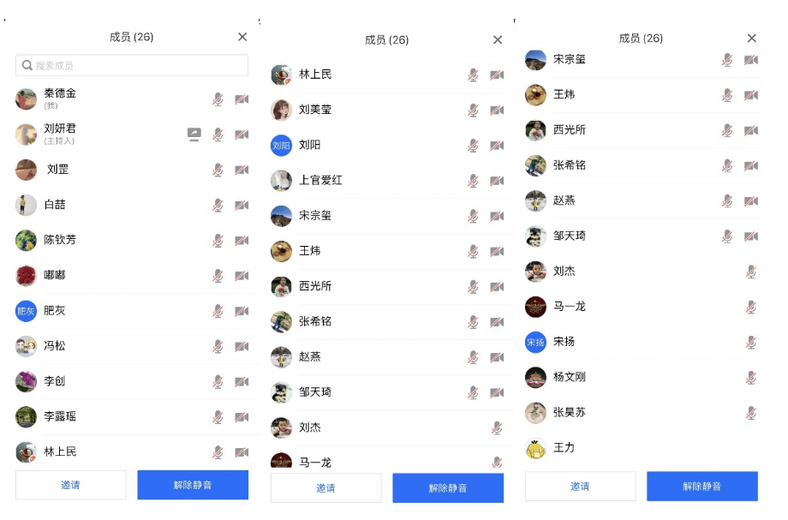
Task: Click the screen-share icon beside 刘妍君
Action: (194, 134)
